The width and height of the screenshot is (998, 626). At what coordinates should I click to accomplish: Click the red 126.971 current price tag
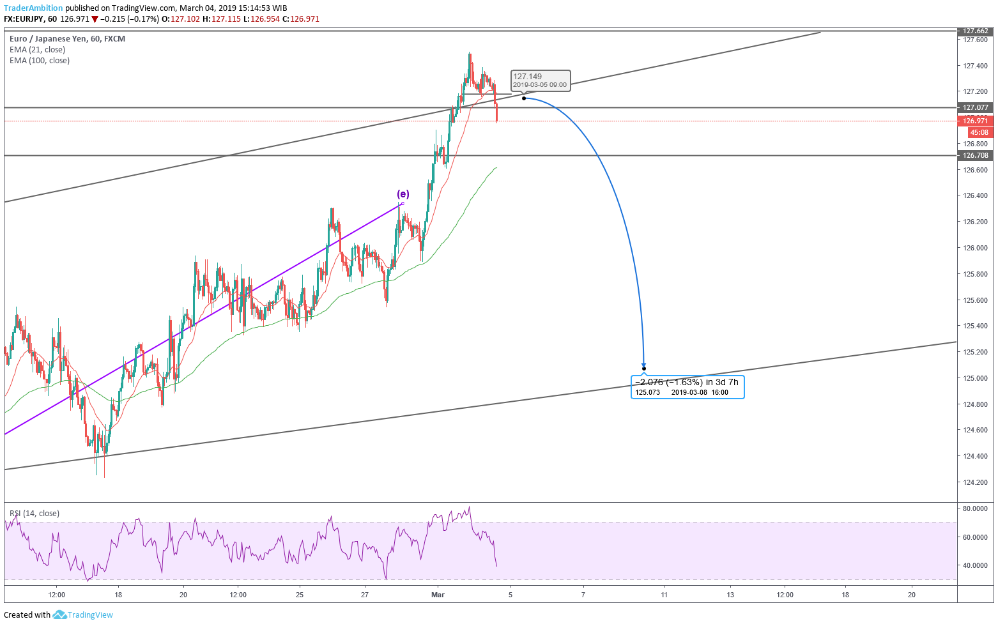pyautogui.click(x=975, y=121)
